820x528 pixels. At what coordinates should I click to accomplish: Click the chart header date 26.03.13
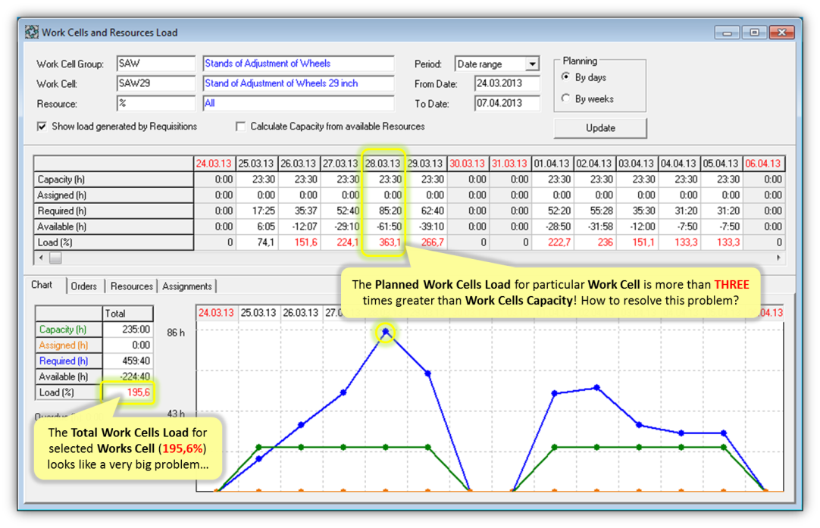pyautogui.click(x=301, y=313)
